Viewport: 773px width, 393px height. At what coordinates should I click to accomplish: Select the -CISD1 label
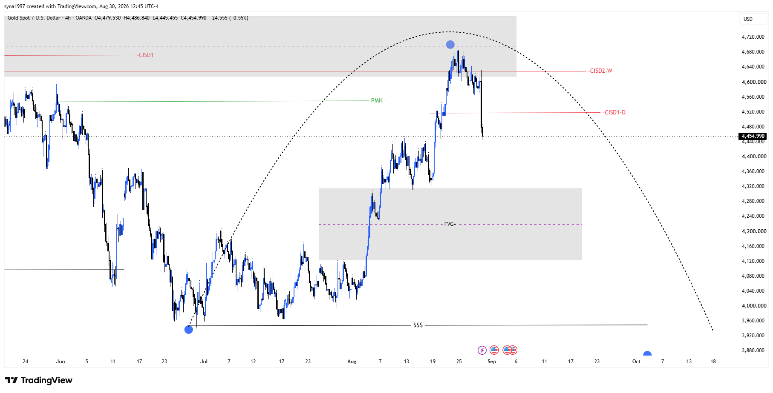point(145,55)
